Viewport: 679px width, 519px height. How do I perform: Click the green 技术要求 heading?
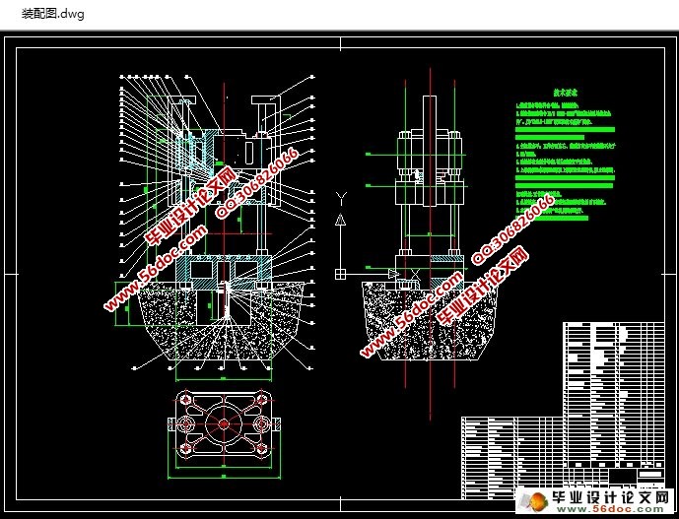click(x=566, y=93)
